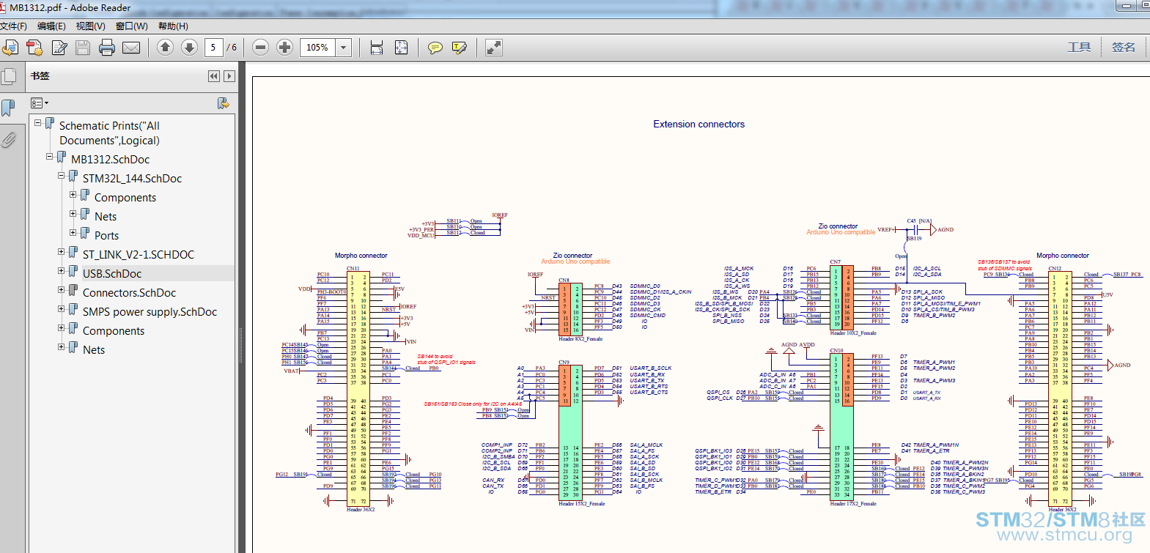This screenshot has width=1150, height=553.
Task: Click the Save floppy disk icon
Action: click(83, 48)
